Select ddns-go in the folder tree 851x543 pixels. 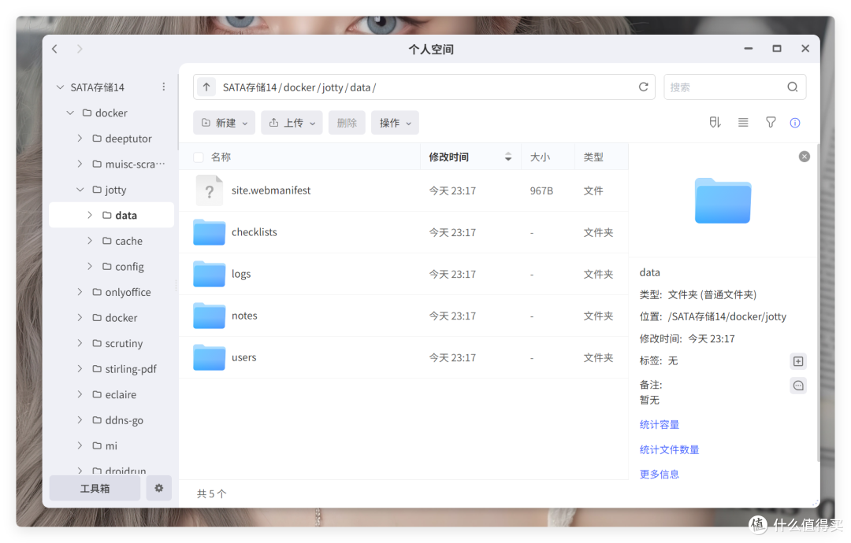[x=124, y=420]
